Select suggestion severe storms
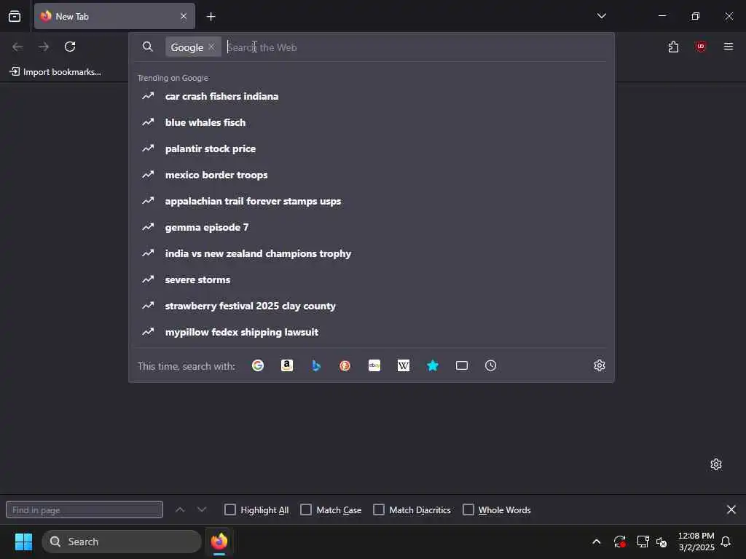The image size is (746, 559). tap(371, 279)
